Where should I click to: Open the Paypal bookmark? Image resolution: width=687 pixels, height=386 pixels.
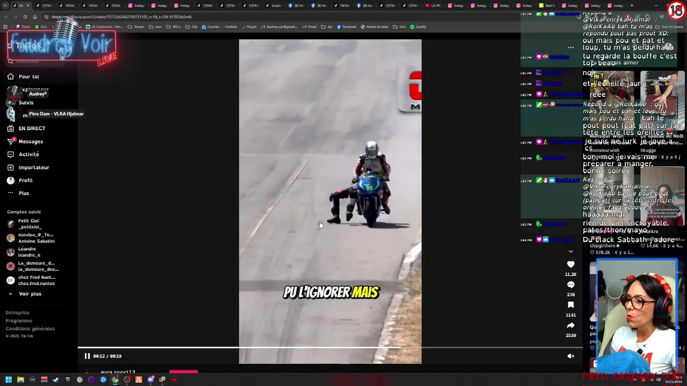click(x=249, y=27)
